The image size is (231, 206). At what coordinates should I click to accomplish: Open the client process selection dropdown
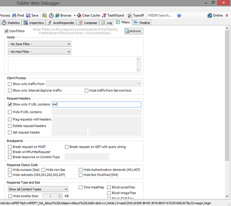pos(94,83)
